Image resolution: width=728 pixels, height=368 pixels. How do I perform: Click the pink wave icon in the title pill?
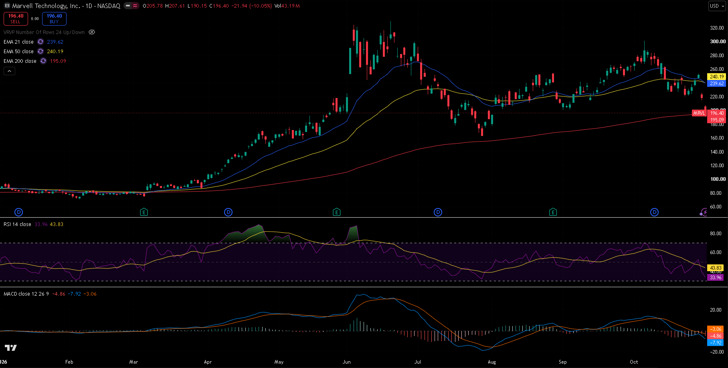click(x=135, y=6)
